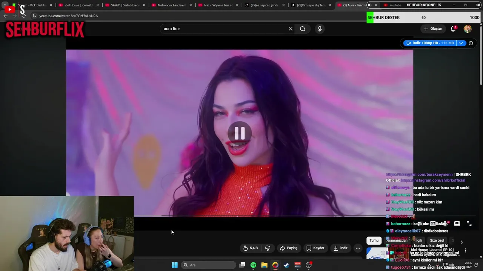Select the Size özel filter chip

point(437,241)
